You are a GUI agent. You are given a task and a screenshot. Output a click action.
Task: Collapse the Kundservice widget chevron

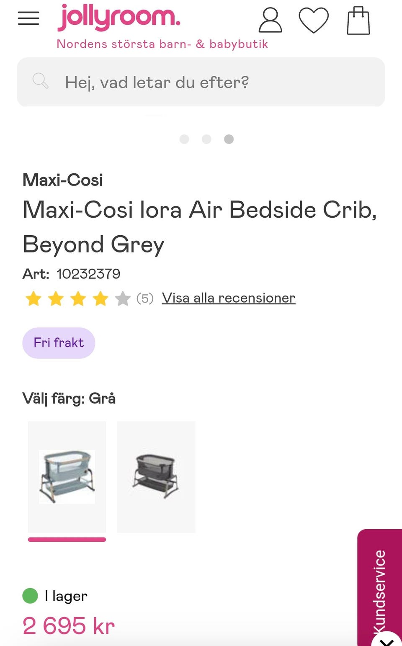coord(387,641)
